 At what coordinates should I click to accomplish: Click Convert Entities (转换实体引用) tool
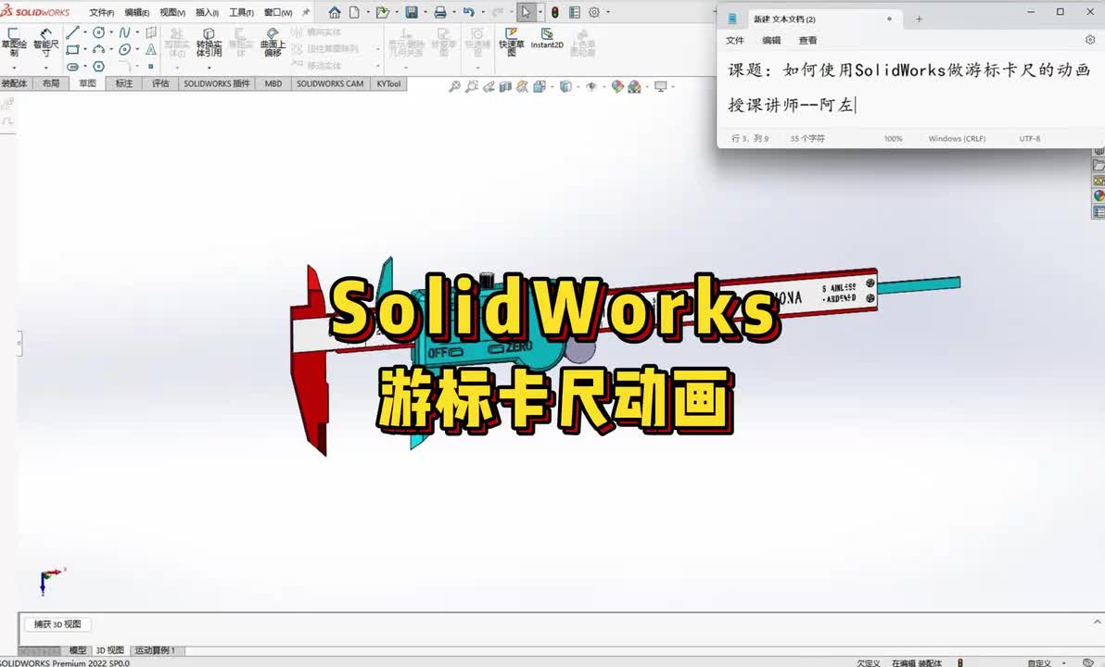tap(209, 43)
